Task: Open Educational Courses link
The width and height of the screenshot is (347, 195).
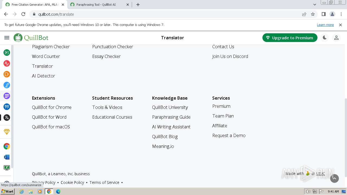Action: point(112,117)
